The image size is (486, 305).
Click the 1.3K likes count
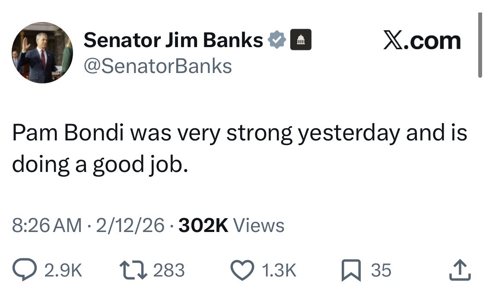[279, 270]
